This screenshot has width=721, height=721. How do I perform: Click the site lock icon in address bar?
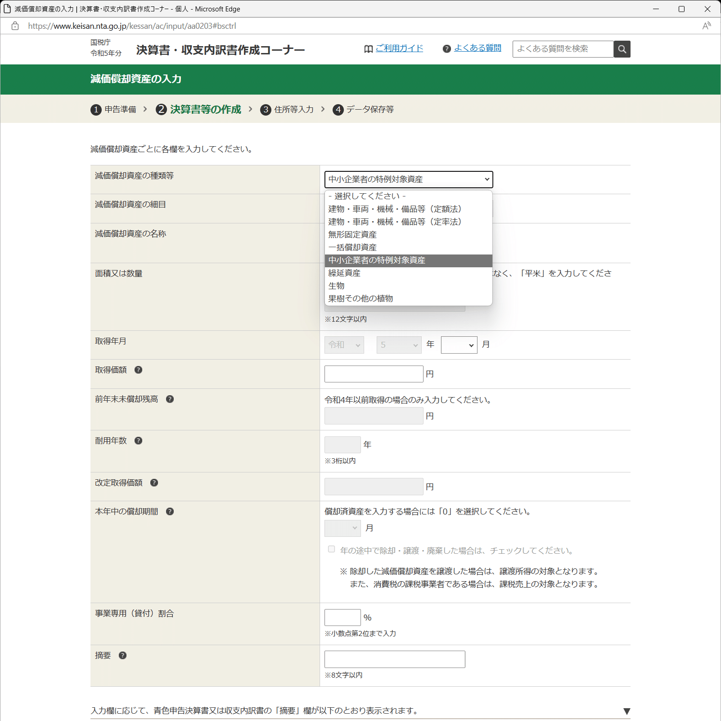pyautogui.click(x=15, y=26)
